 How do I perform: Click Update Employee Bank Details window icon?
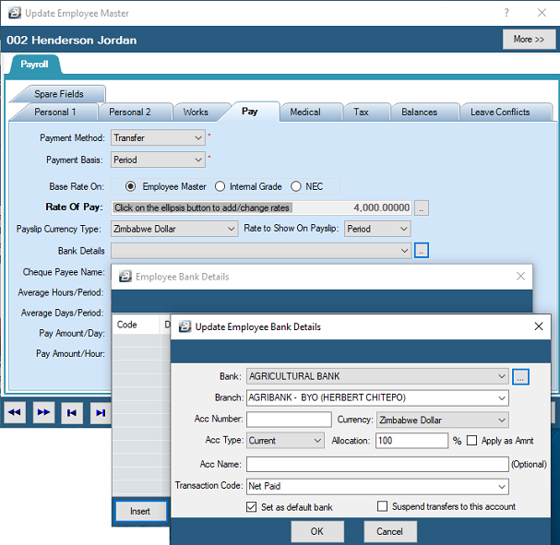pyautogui.click(x=185, y=326)
